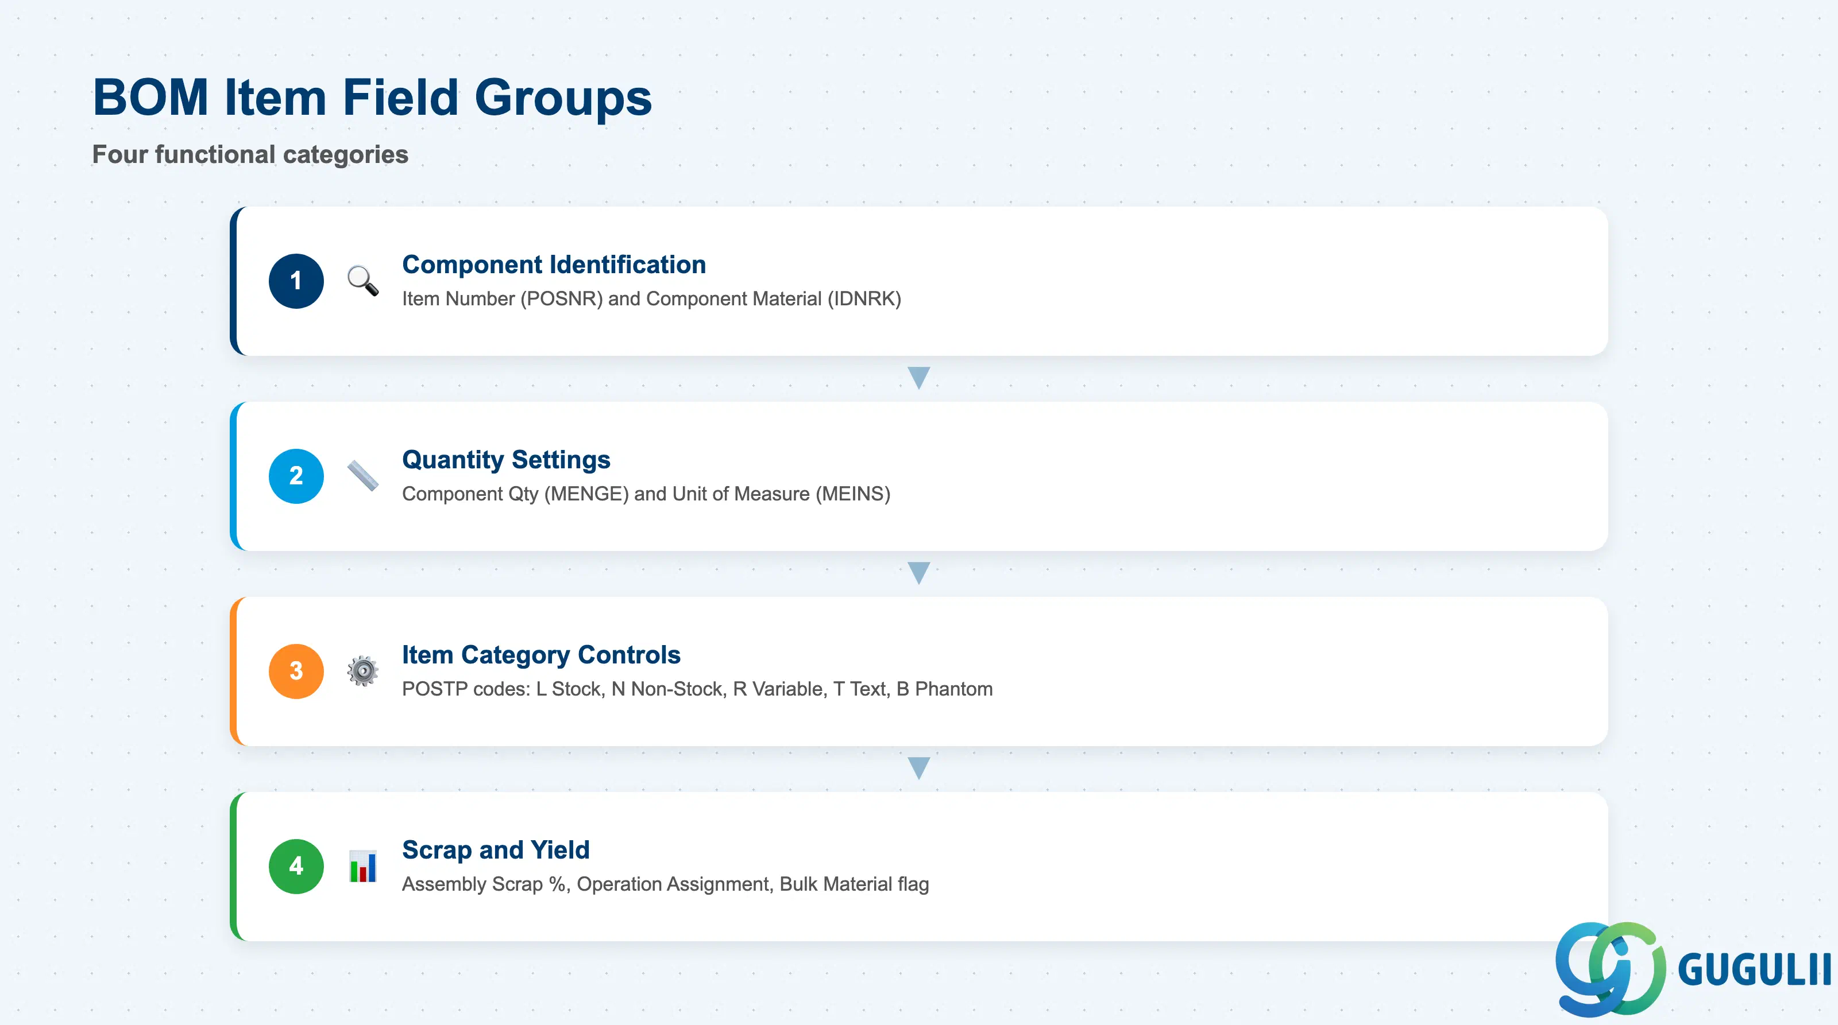
Task: Select the Item Category Controls heading
Action: 541,654
